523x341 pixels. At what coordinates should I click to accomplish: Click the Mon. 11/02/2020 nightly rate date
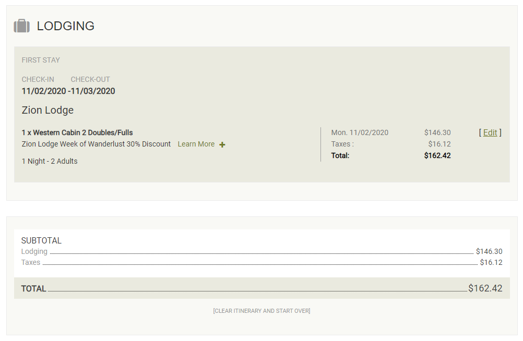[360, 132]
